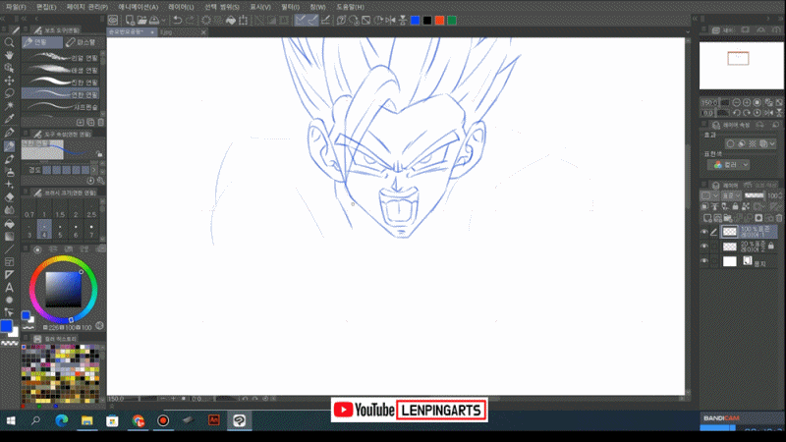Select the Zoom magnifier tool
Screen dimensions: 786x442
click(9, 42)
